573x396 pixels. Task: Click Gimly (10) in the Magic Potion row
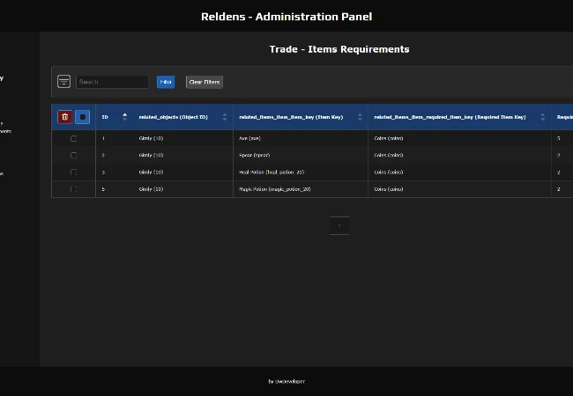pos(151,189)
